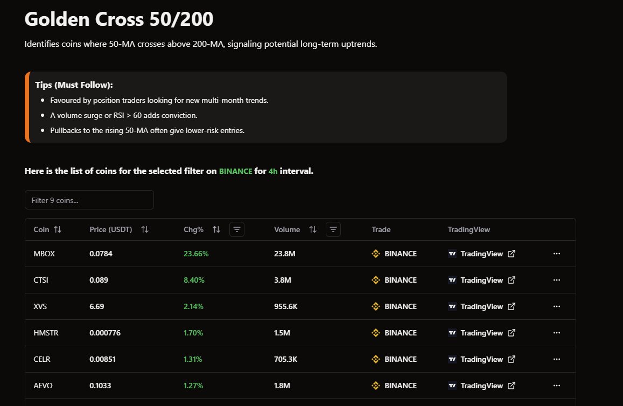623x406 pixels.
Task: Toggle sort order on the Chg% column
Action: 216,229
